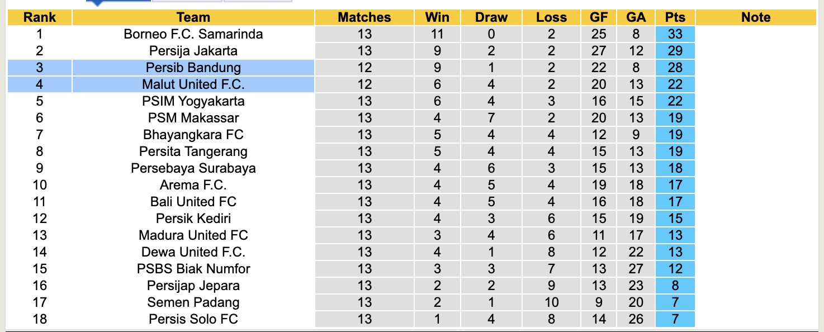
Task: Click Borneo's 33 points cell
Action: tap(675, 34)
